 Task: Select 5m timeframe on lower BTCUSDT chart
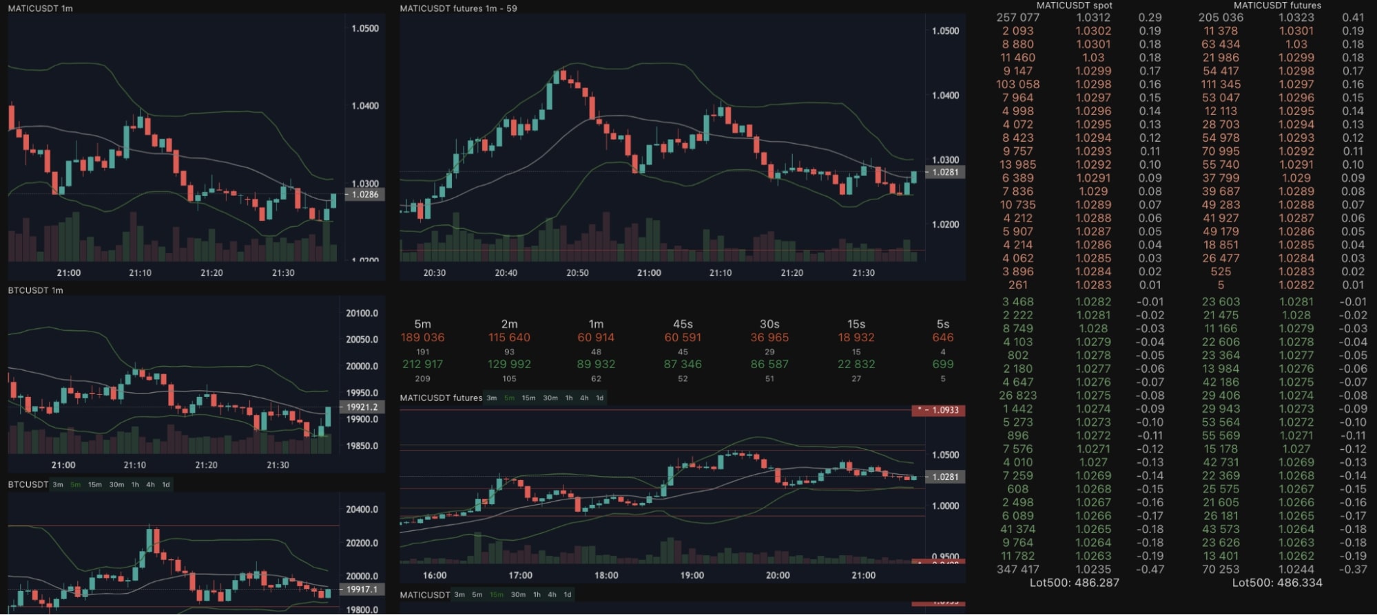[x=76, y=485]
